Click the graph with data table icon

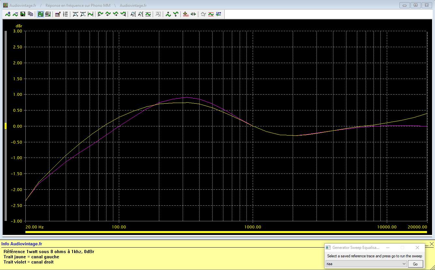point(48,14)
